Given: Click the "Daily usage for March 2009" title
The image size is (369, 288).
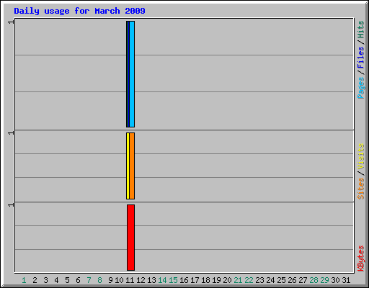Looking at the screenshot, I should click(x=79, y=11).
